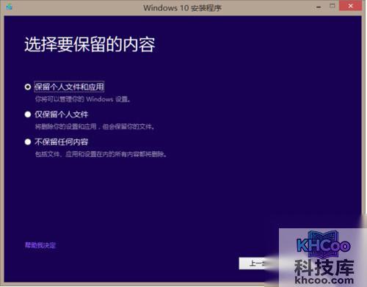367x287 pixels.
Task: Click the description under 仅保留个人文件
Action: pyautogui.click(x=95, y=126)
